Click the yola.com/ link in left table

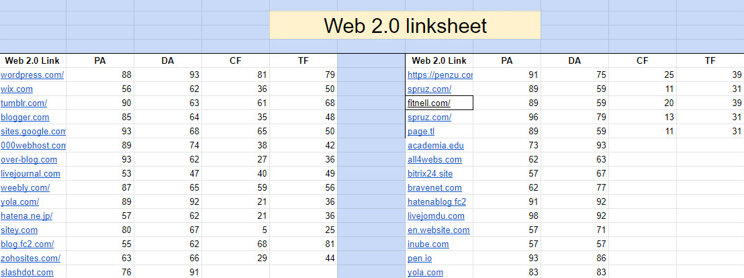pyautogui.click(x=20, y=201)
